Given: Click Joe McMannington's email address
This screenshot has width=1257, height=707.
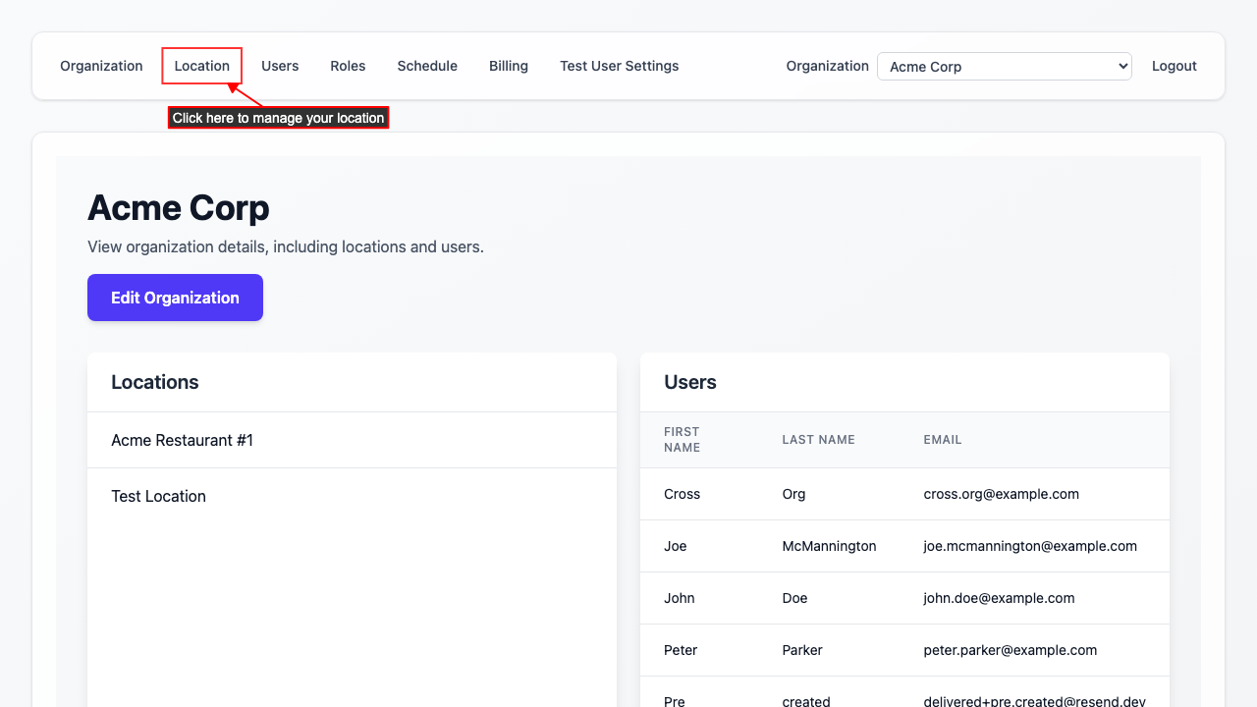Looking at the screenshot, I should click(1030, 545).
